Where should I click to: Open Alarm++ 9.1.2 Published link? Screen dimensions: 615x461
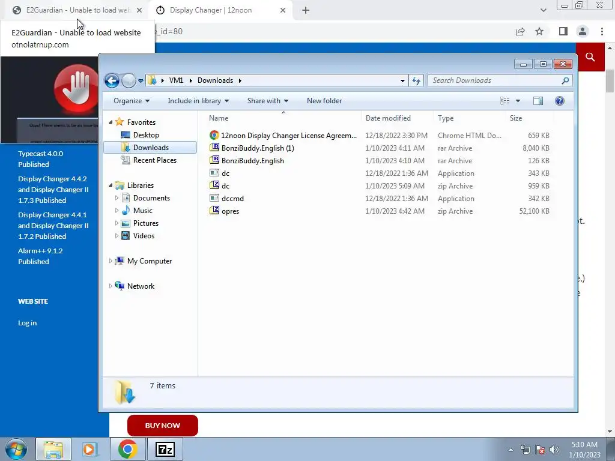[40, 256]
